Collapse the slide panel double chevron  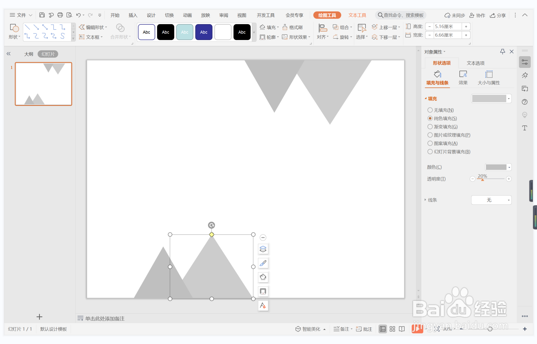point(9,54)
